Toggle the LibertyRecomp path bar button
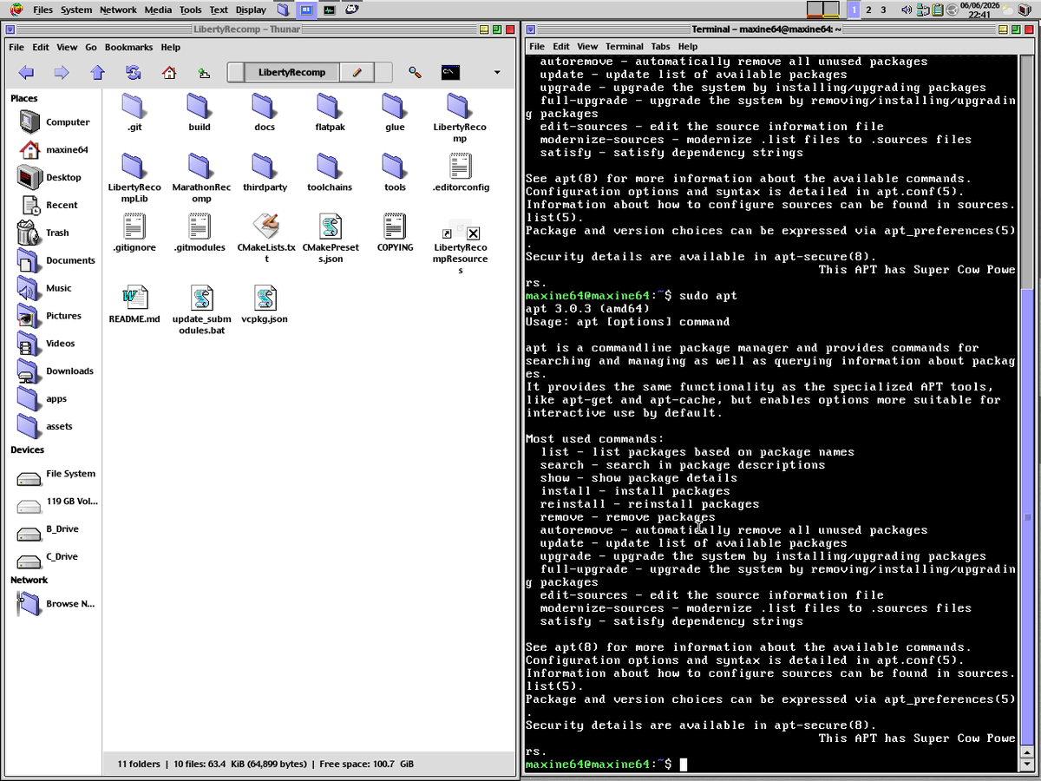Viewport: 1041px width, 781px height. point(291,72)
